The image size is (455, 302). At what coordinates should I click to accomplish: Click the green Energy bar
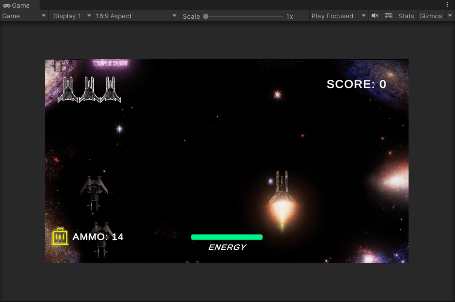click(x=227, y=236)
